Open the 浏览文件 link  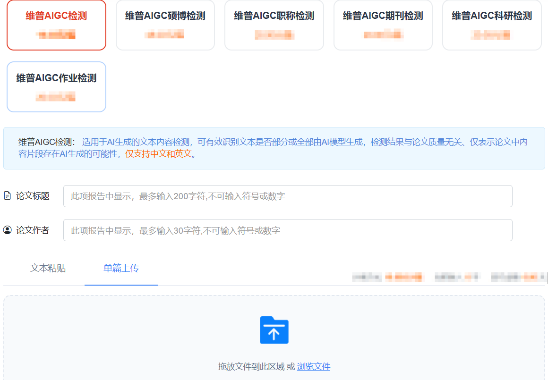click(x=314, y=366)
